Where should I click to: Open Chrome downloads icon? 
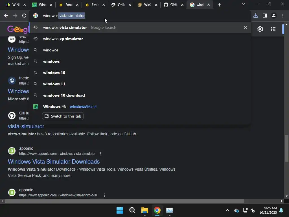pyautogui.click(x=256, y=16)
